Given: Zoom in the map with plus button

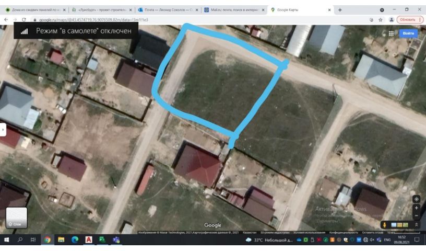Looking at the screenshot, I should (x=416, y=208).
